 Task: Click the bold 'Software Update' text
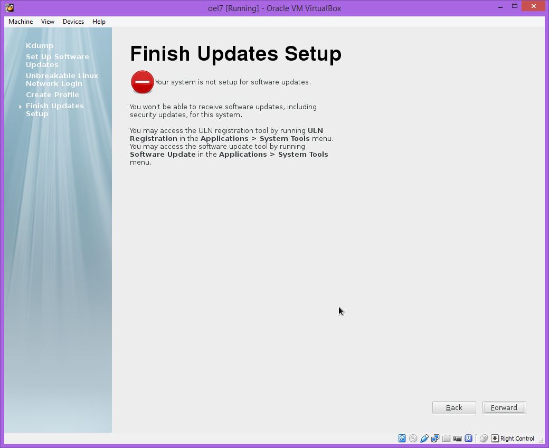coord(163,155)
